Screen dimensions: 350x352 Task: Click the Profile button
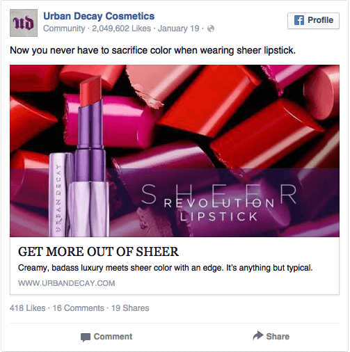pos(313,21)
